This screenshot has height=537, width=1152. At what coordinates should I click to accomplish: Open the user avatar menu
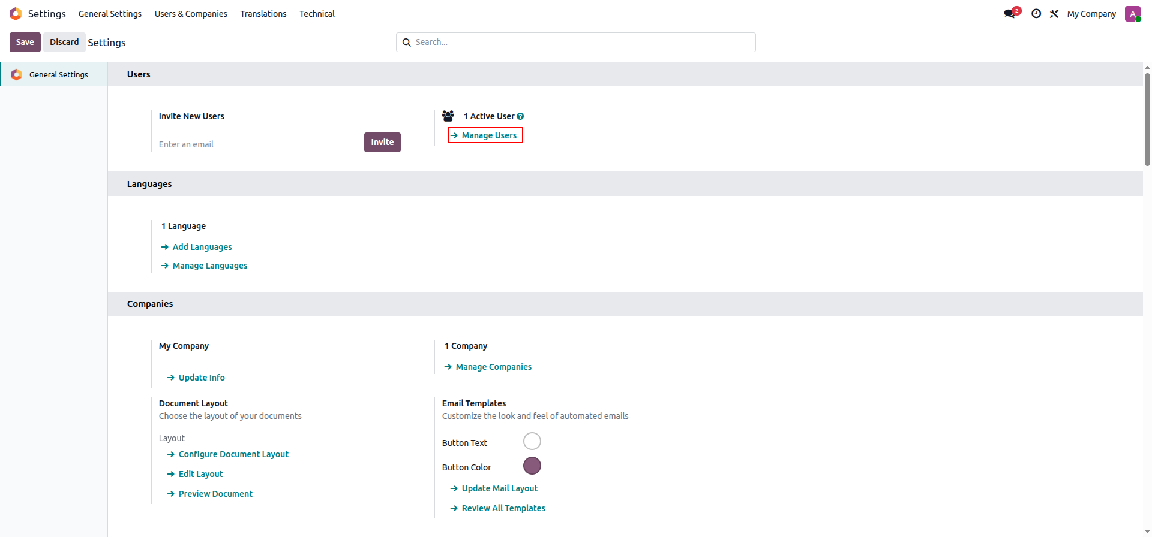tap(1133, 14)
